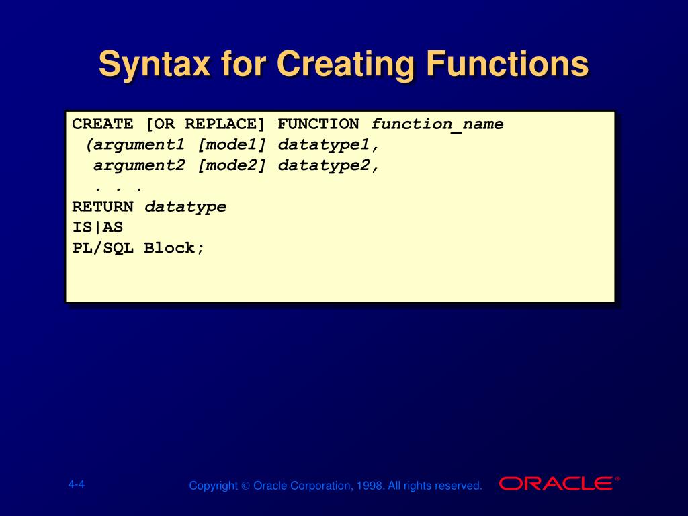Click the line "argument2 [mode2] datatype2,"
Image resolution: width=688 pixels, height=516 pixels.
[236, 166]
